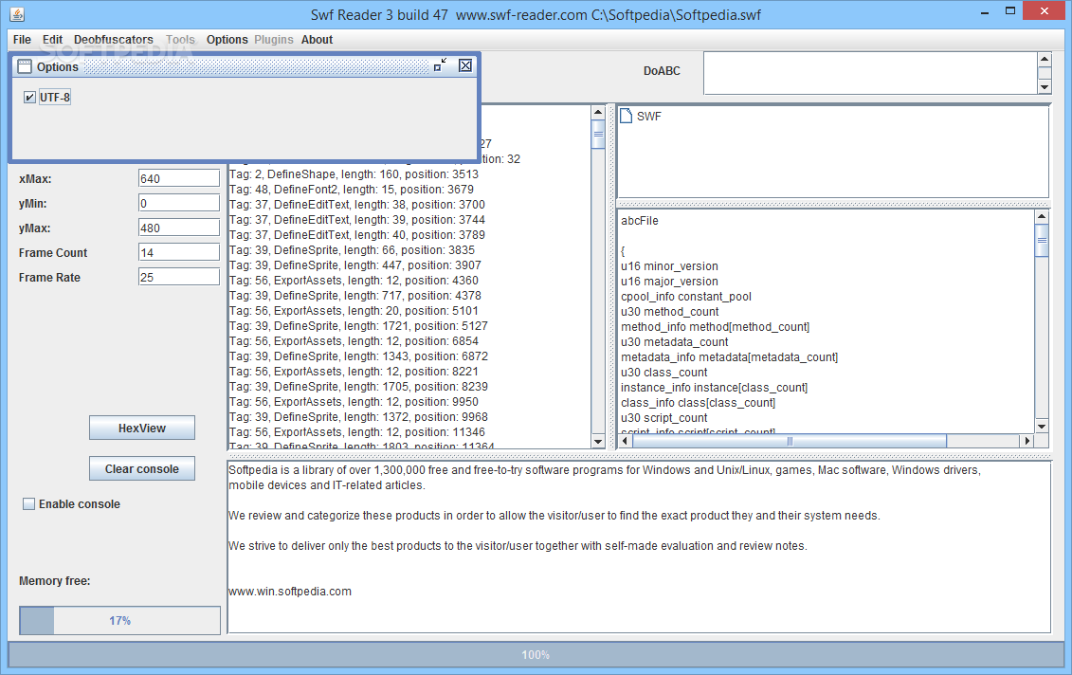Image resolution: width=1072 pixels, height=675 pixels.
Task: Click 'u16 minor_version' line
Action: coord(669,266)
